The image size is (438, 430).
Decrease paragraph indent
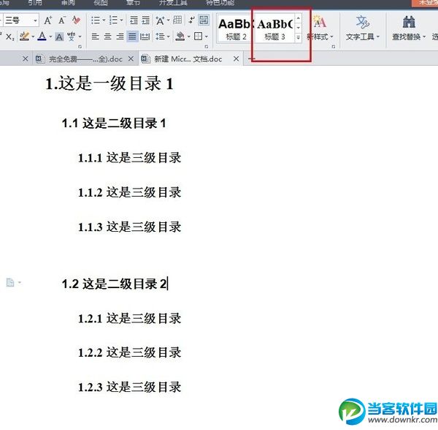[134, 20]
